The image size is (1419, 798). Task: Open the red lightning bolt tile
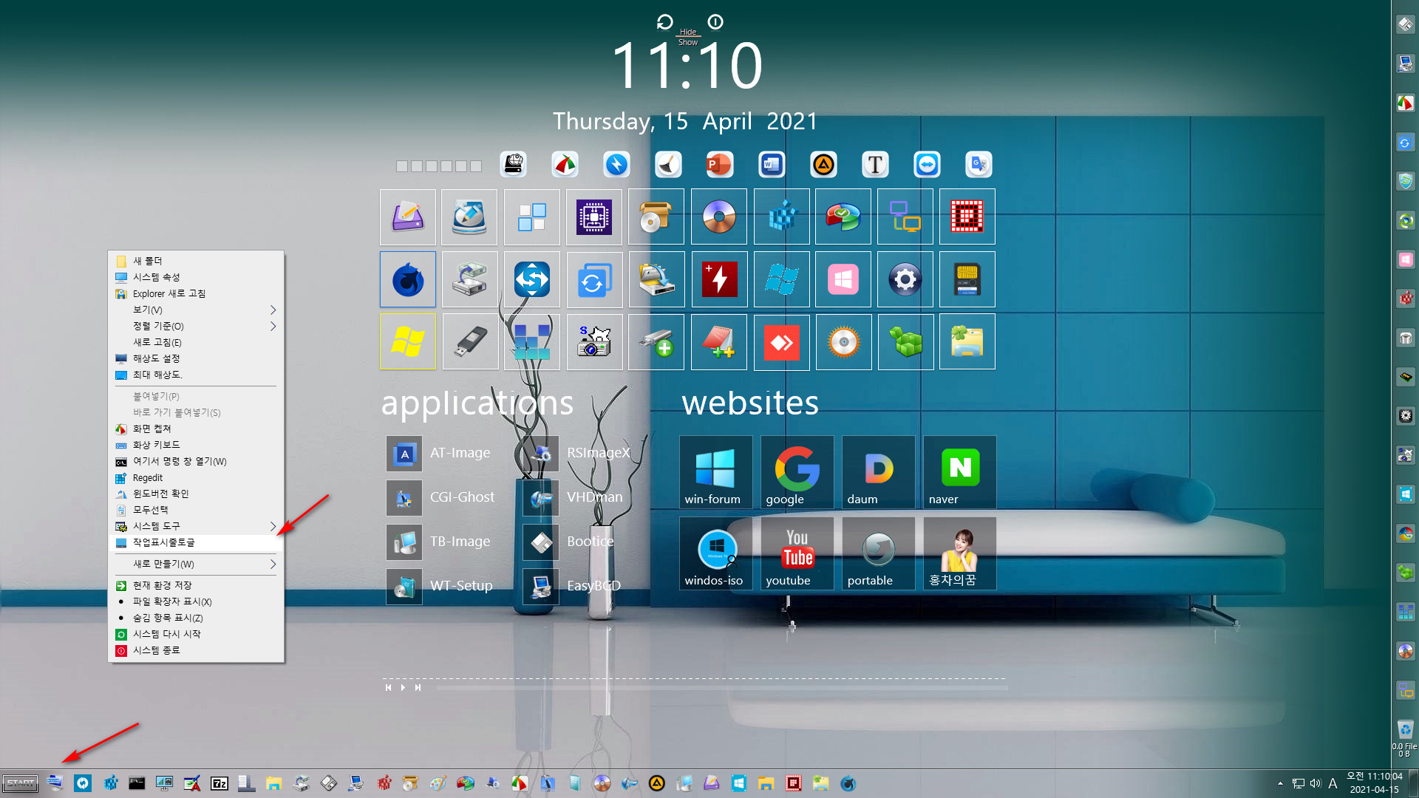tap(719, 279)
